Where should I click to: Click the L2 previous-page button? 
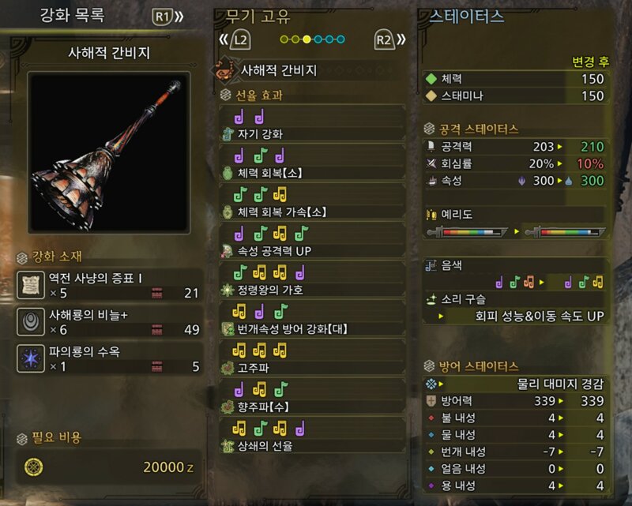click(x=235, y=39)
